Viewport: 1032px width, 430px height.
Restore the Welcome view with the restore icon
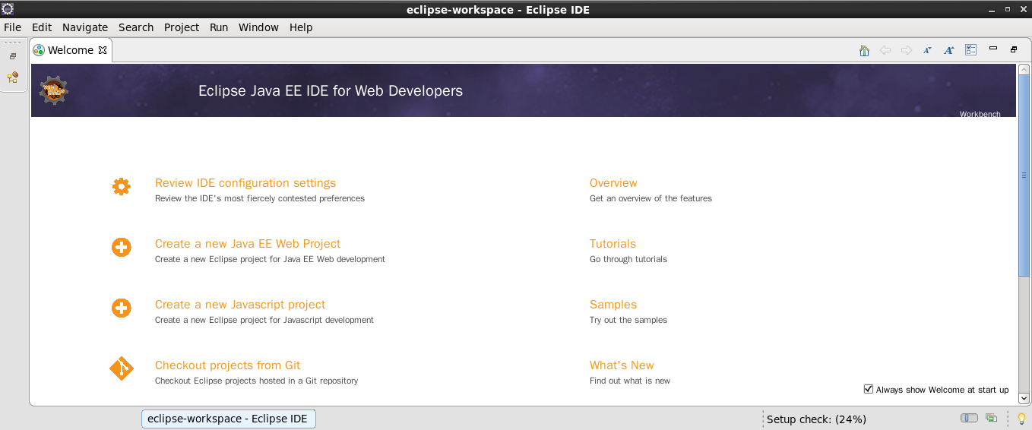coord(1014,49)
